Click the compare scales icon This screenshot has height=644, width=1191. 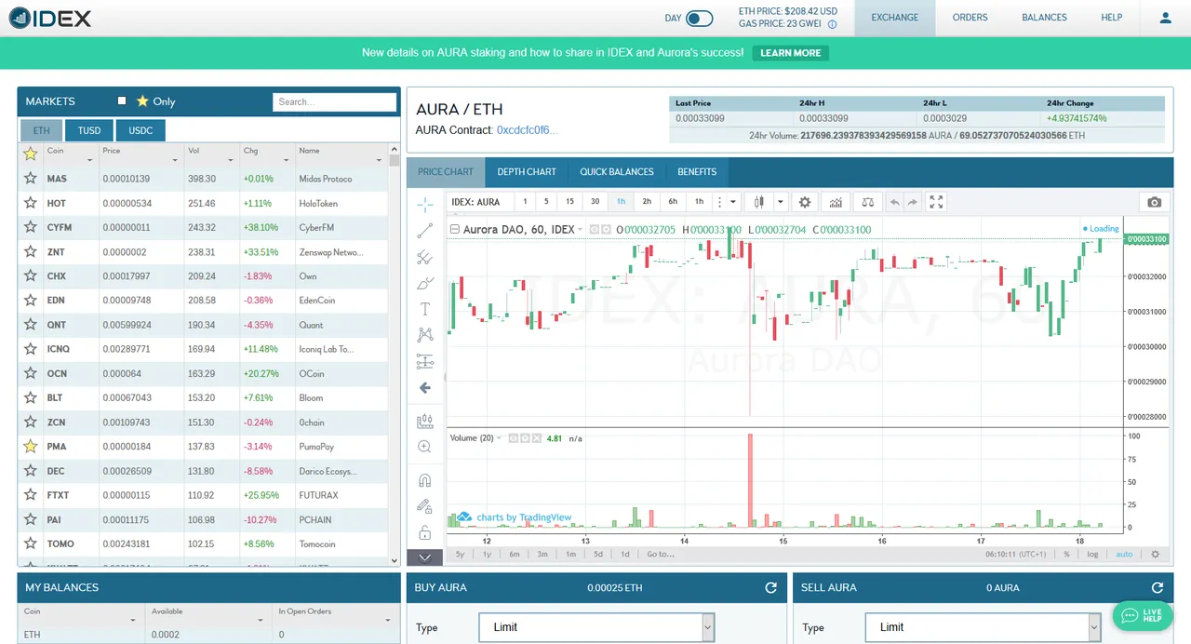pos(867,202)
